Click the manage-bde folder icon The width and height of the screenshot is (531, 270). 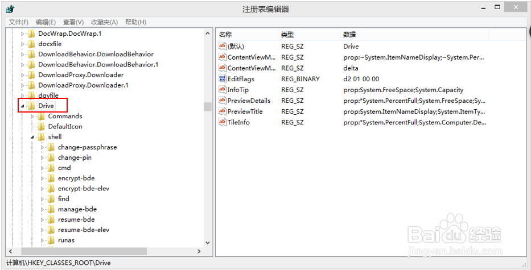[x=51, y=209]
